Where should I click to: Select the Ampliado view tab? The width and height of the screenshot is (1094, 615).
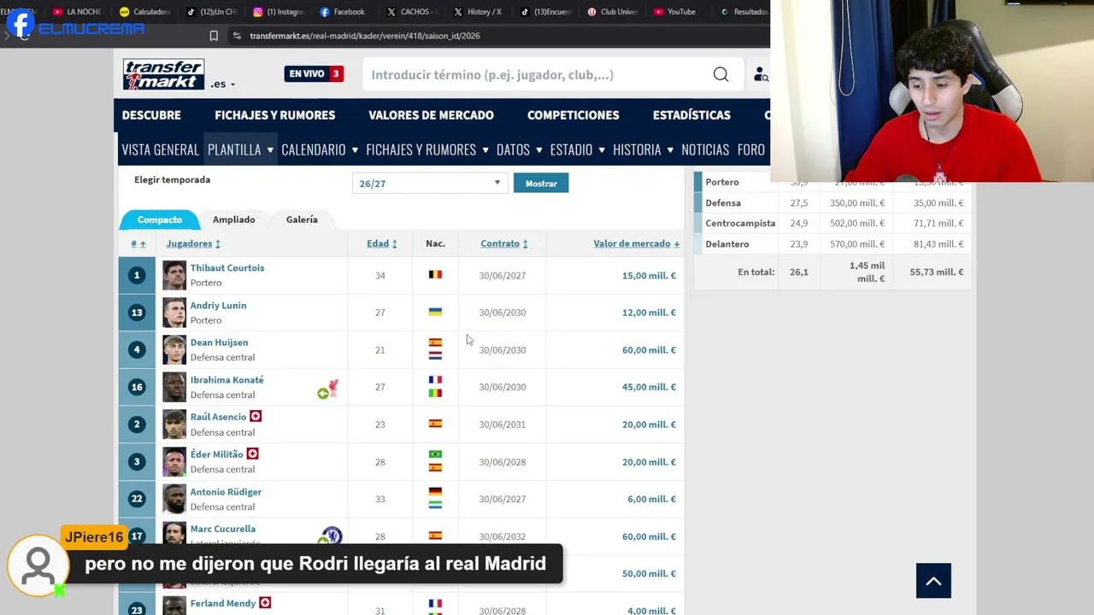[233, 220]
